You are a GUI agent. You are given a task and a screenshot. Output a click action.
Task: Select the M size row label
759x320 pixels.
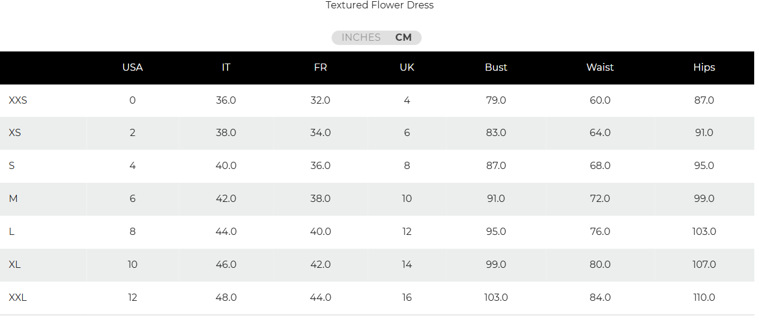click(13, 198)
